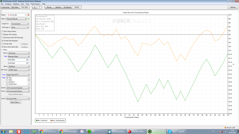Open Report dropdown showing Personal Results
Viewport: 239px width, 134px height.
(x=17, y=19)
